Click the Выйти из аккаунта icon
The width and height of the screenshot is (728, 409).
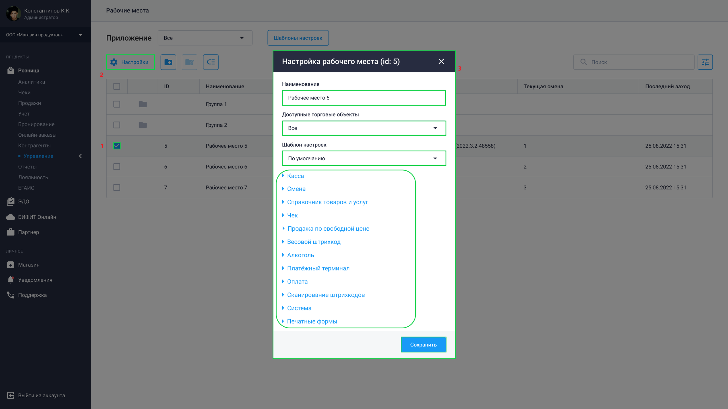[11, 395]
